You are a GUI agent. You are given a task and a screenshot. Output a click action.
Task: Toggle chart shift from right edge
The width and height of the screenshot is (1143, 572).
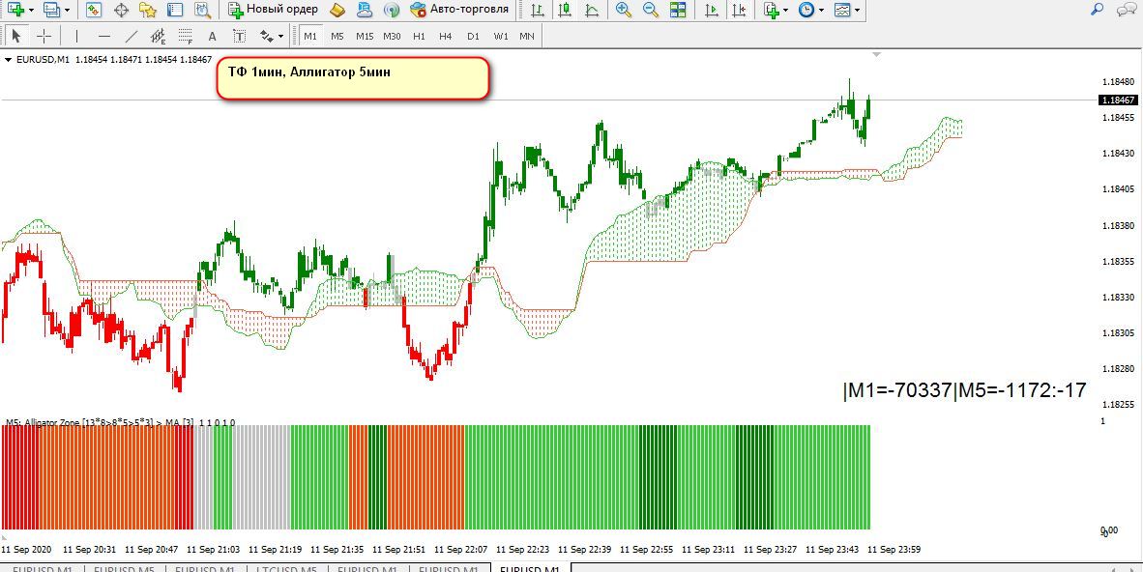[739, 10]
